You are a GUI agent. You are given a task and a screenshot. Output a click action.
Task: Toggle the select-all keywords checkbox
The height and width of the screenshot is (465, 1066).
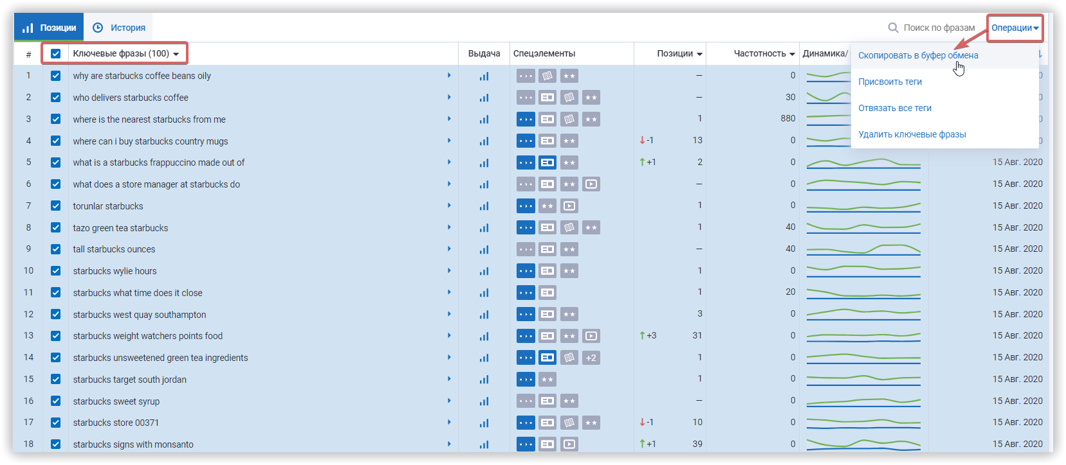point(56,53)
